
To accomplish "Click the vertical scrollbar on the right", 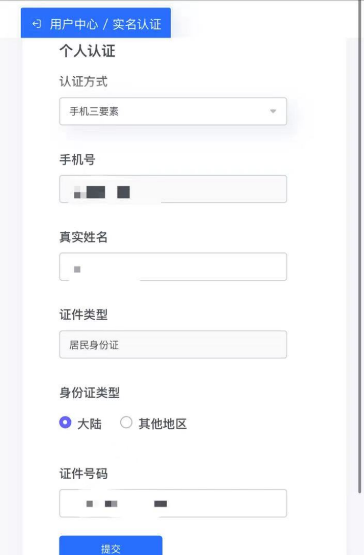I will pyautogui.click(x=360, y=248).
